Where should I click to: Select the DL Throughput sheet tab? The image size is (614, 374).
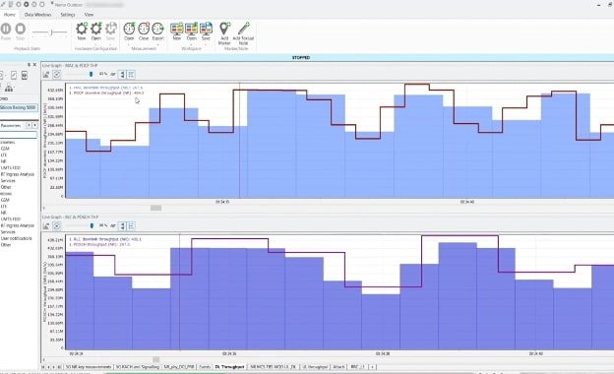229,367
